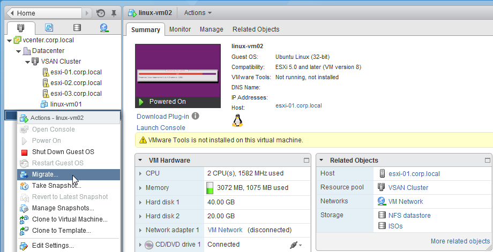Choose Clone to Template...
Image resolution: width=493 pixels, height=252 pixels.
69,231
